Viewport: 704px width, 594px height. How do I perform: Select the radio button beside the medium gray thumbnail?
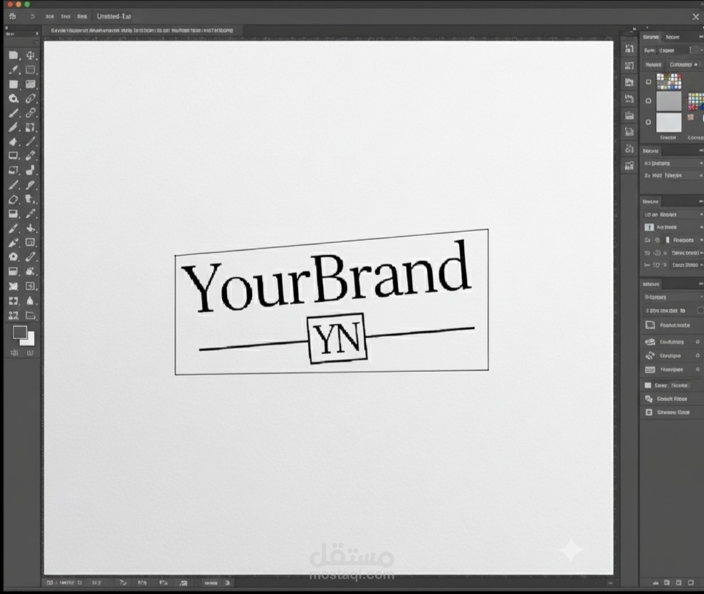[x=648, y=100]
